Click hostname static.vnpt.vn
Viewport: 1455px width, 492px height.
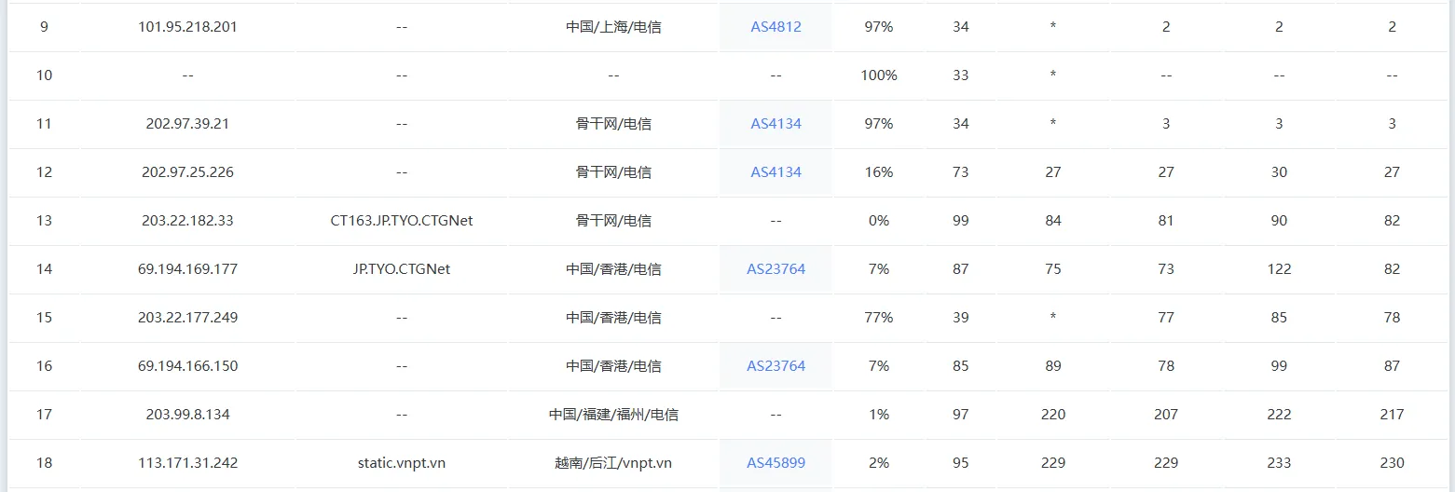[x=402, y=463]
